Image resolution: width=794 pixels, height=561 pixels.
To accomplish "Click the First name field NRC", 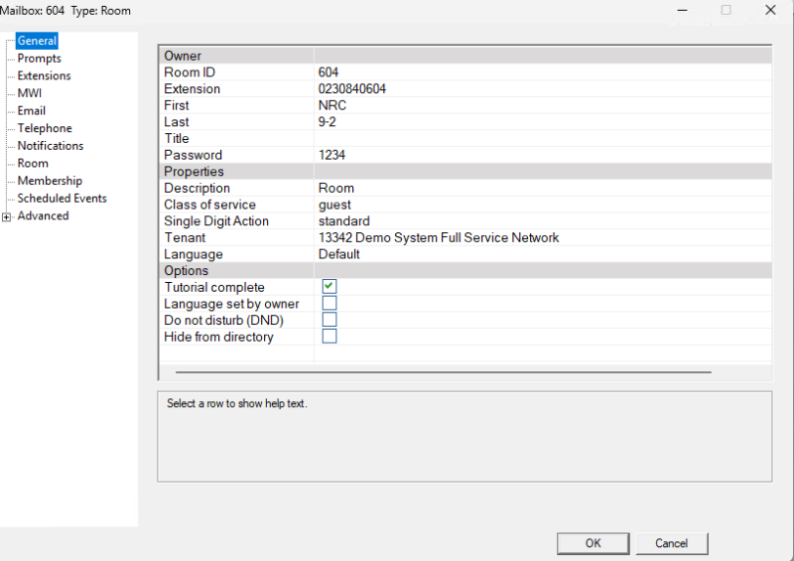I will (x=543, y=105).
